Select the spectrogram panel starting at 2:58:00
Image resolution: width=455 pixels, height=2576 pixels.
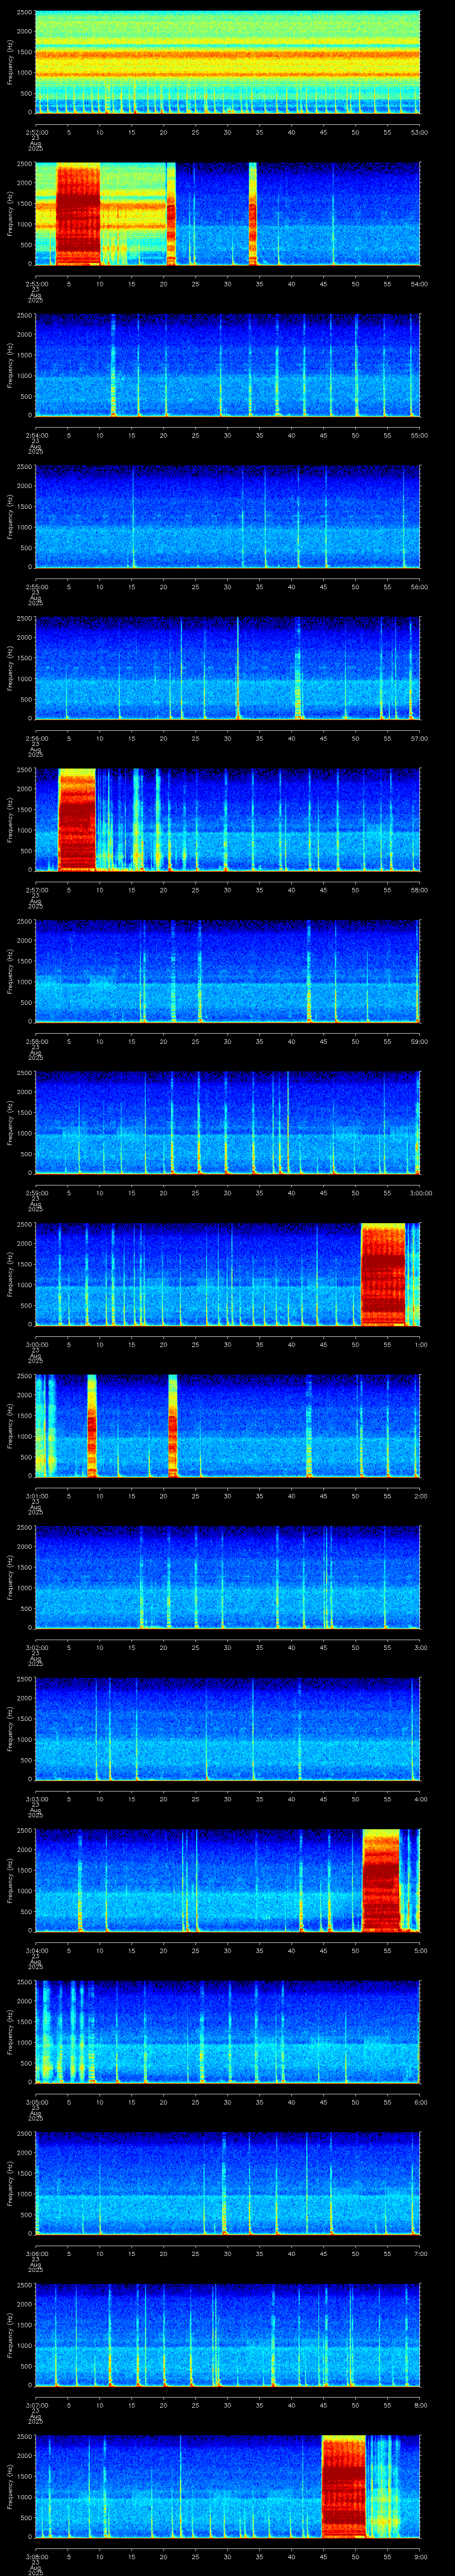228,971
